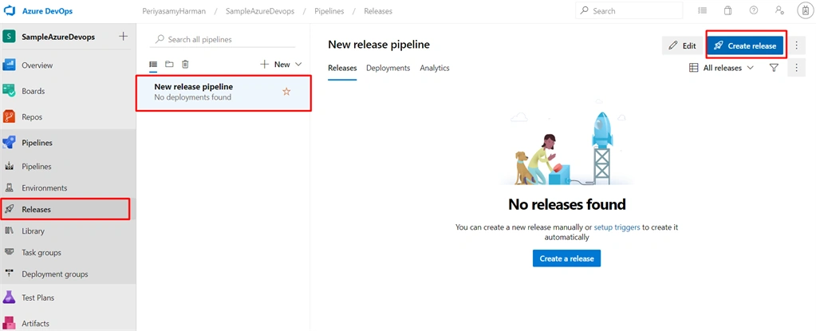The image size is (816, 331).
Task: Switch to the Deployments tab
Action: pyautogui.click(x=388, y=68)
